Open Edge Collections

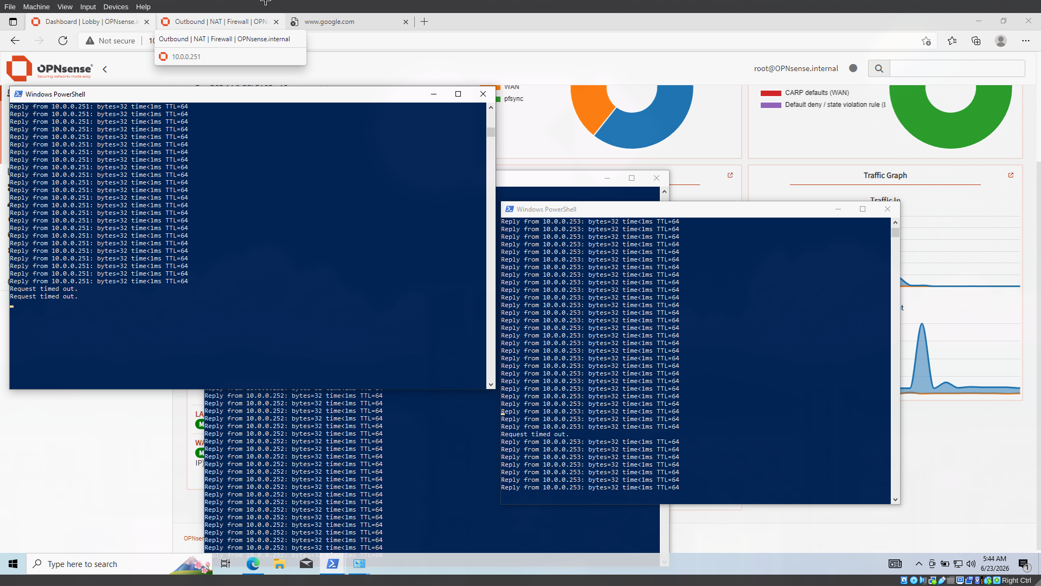tap(976, 41)
